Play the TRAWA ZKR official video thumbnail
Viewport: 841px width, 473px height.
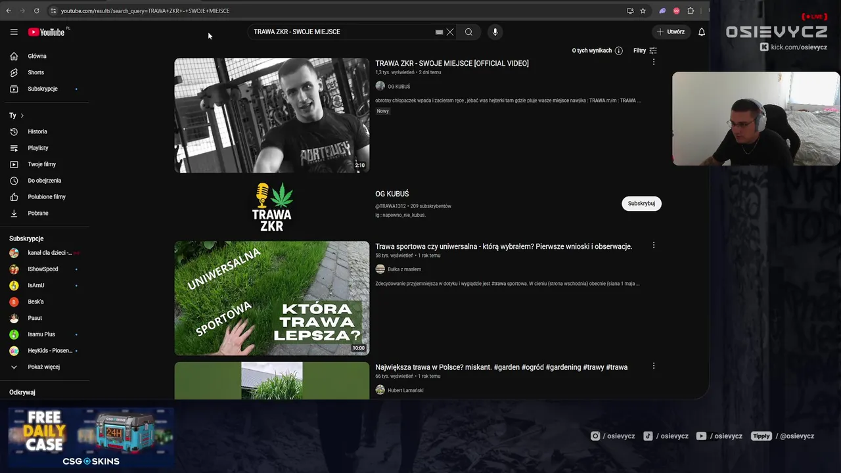pos(272,115)
